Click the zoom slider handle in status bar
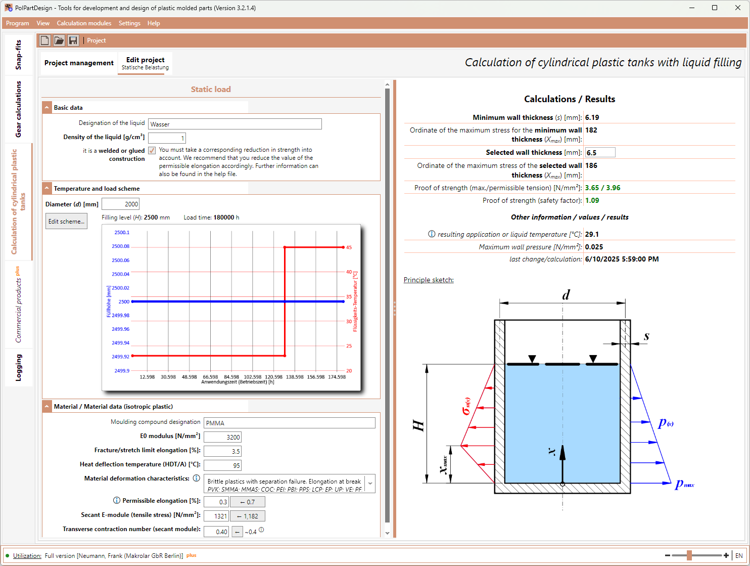This screenshot has width=750, height=566. 689,555
